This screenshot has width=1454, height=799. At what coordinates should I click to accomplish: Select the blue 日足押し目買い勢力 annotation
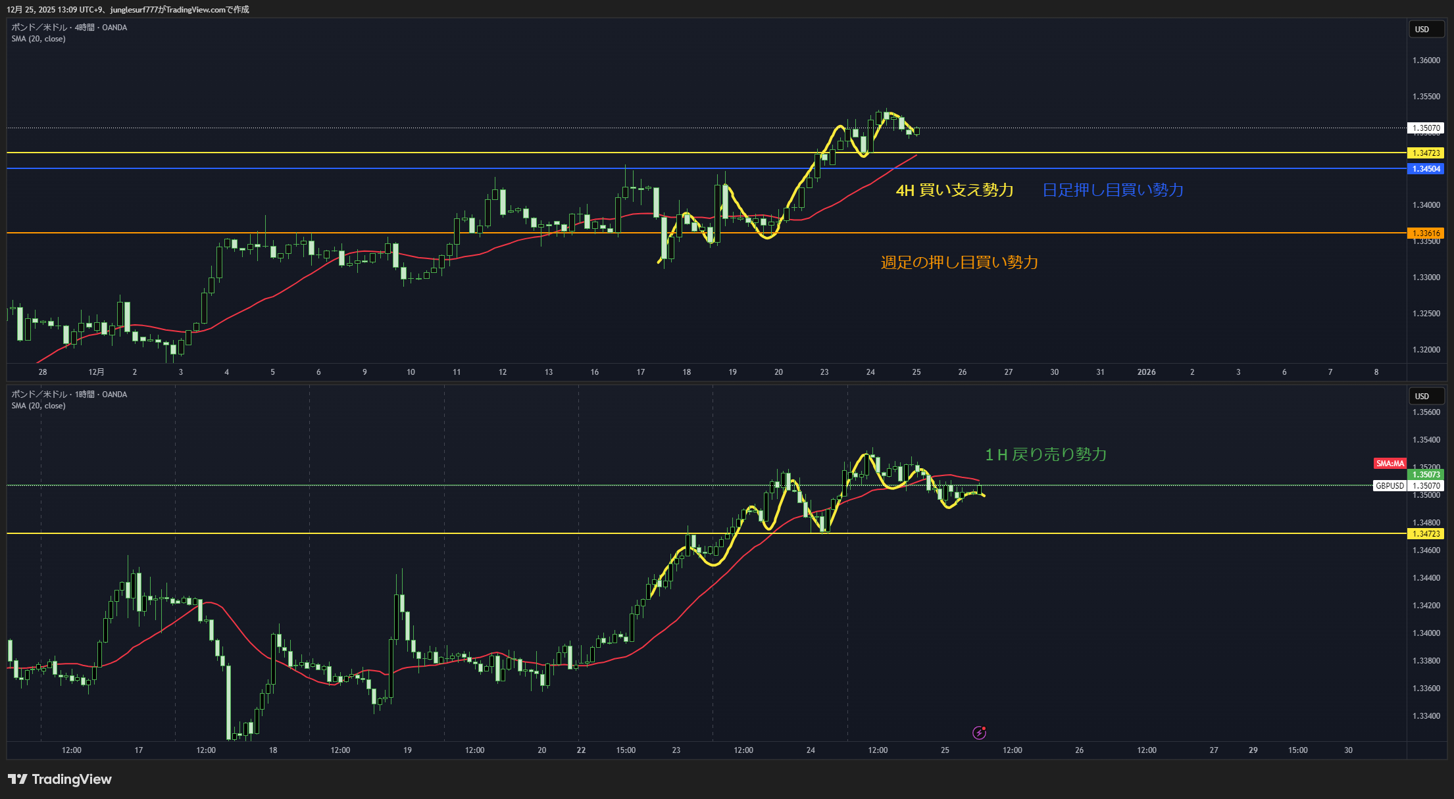click(1113, 191)
